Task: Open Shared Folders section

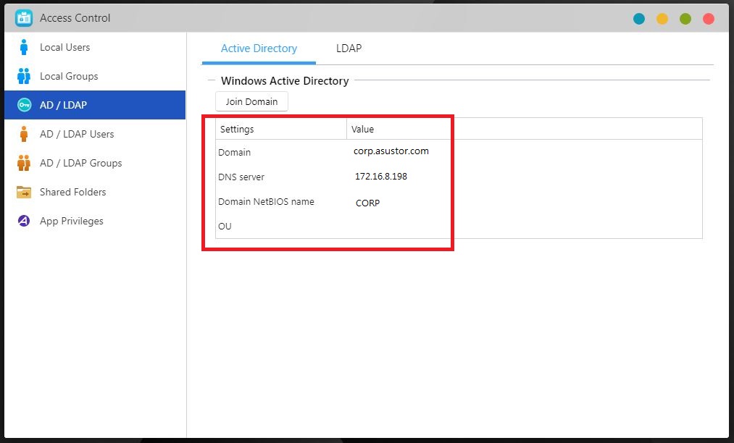Action: pos(95,192)
